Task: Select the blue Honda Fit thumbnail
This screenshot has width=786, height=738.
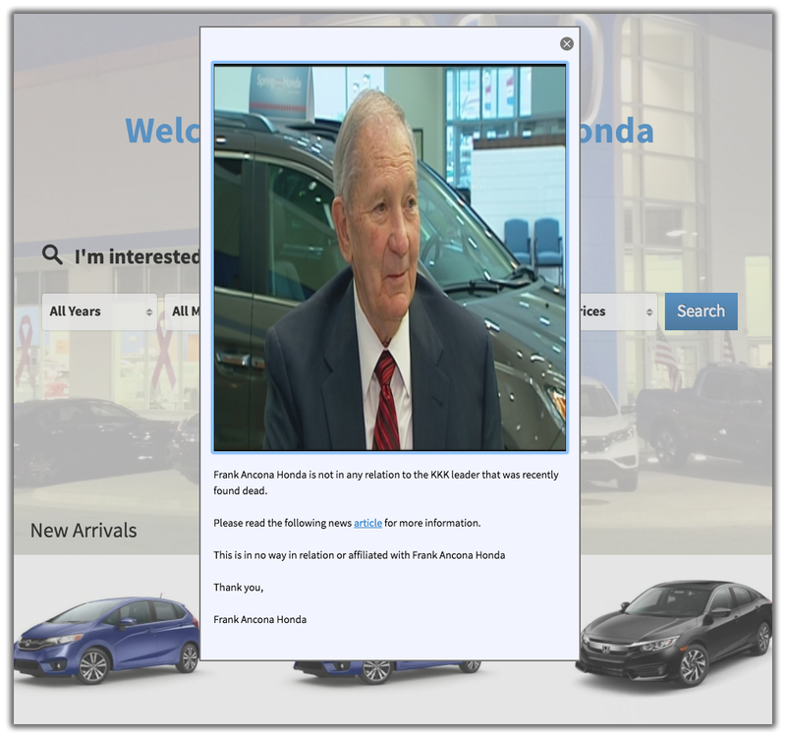Action: click(x=106, y=639)
